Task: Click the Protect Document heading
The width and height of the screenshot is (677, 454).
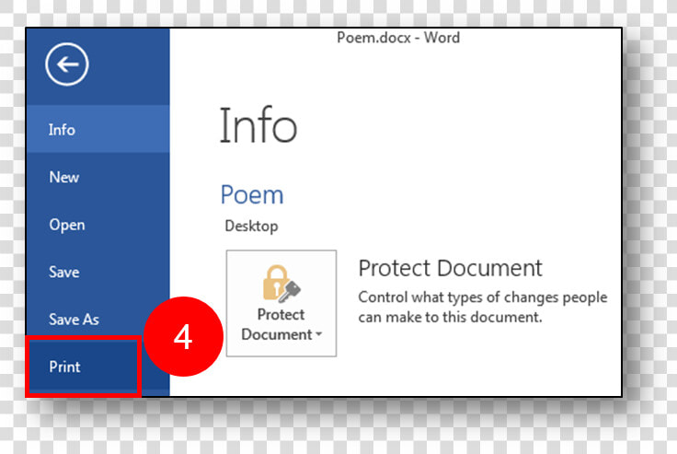Action: click(450, 268)
